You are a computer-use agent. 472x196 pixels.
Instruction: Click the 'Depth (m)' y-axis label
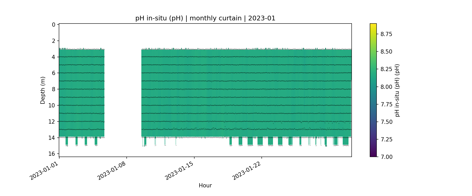pos(43,90)
